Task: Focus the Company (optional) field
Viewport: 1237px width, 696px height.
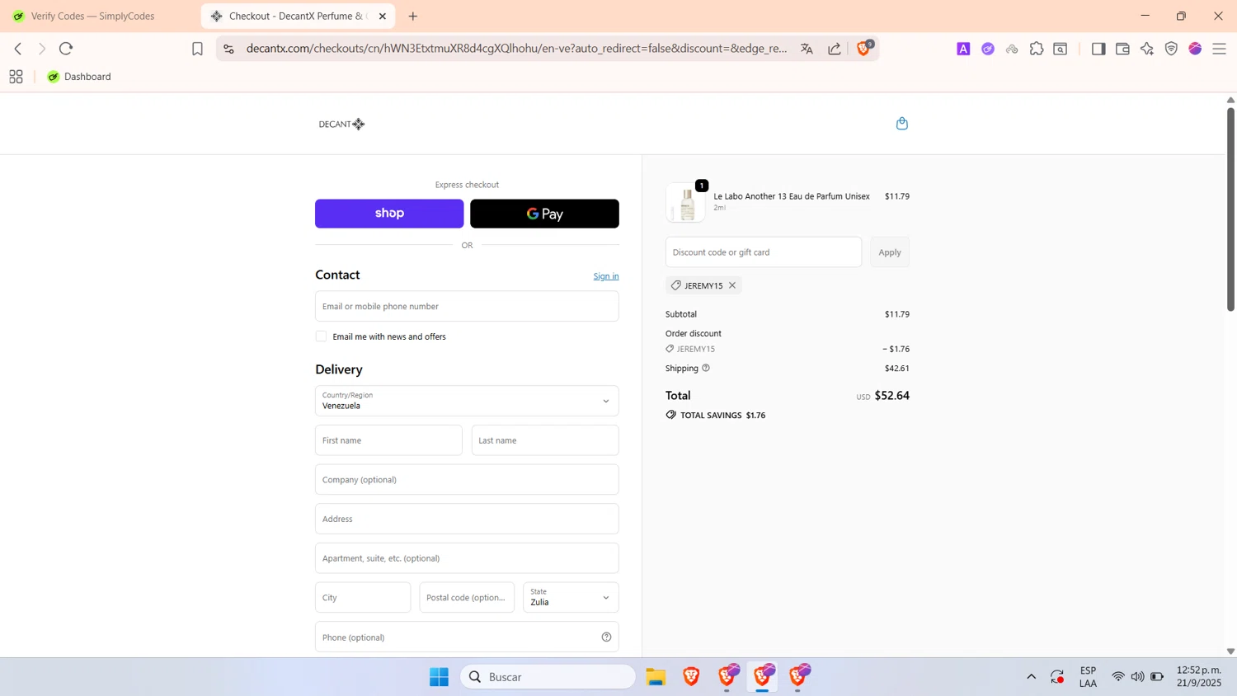Action: pyautogui.click(x=467, y=479)
